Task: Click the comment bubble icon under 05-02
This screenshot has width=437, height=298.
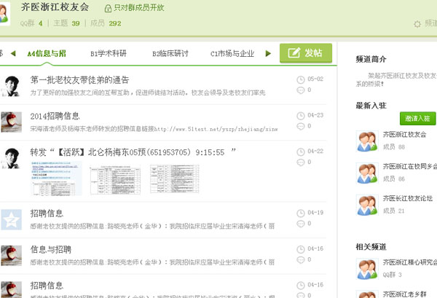Action: (302, 90)
